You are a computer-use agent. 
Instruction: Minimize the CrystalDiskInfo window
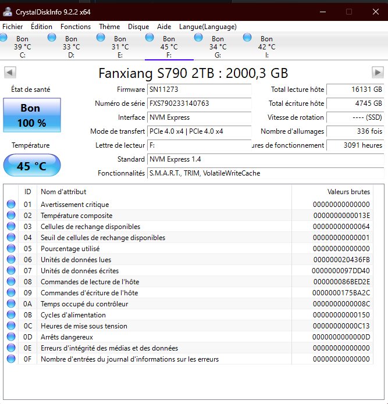pyautogui.click(x=323, y=12)
